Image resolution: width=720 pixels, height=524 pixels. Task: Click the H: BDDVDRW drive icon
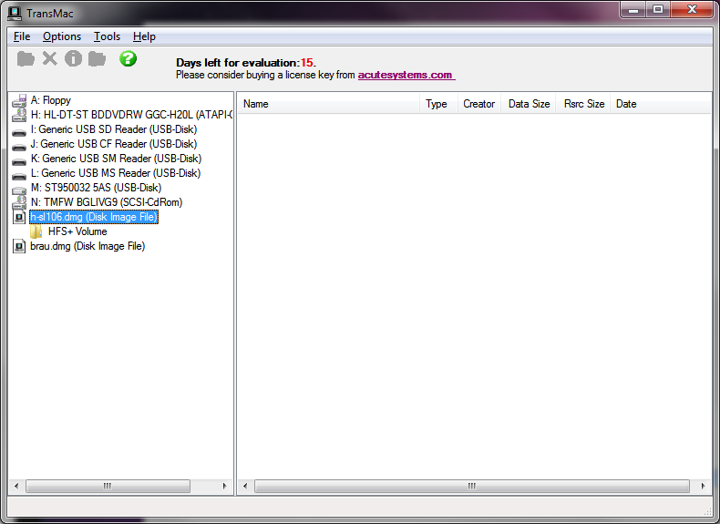19,115
